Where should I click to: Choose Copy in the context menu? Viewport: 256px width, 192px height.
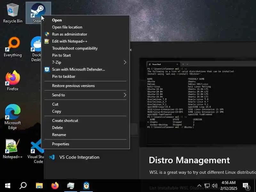click(x=85, y=111)
